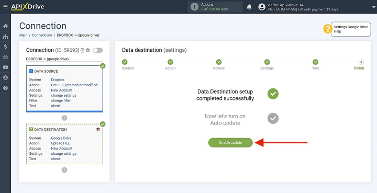
Task: Go to Main breadcrumb
Action: point(24,35)
